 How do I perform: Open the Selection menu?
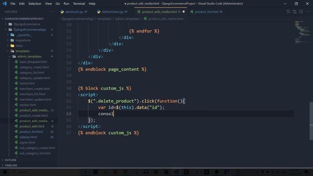[35, 3]
